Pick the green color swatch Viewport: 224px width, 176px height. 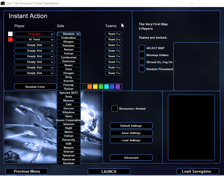point(101,87)
